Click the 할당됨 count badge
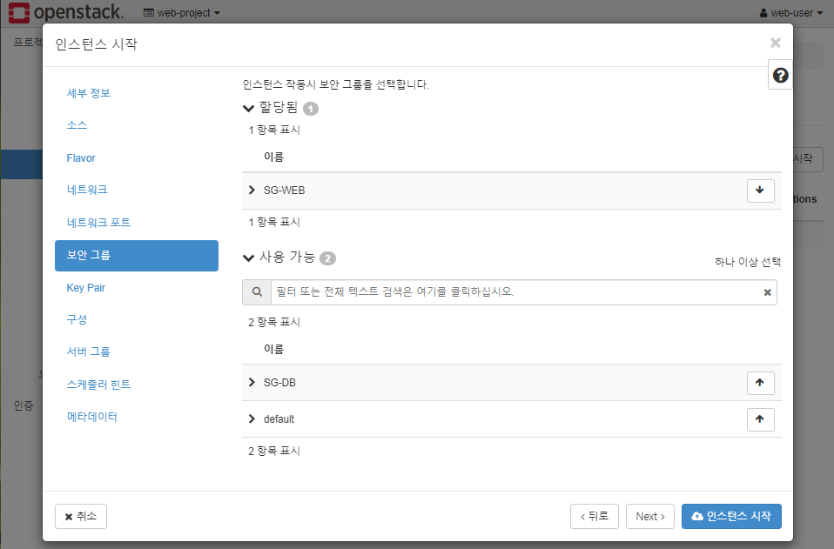 click(311, 109)
